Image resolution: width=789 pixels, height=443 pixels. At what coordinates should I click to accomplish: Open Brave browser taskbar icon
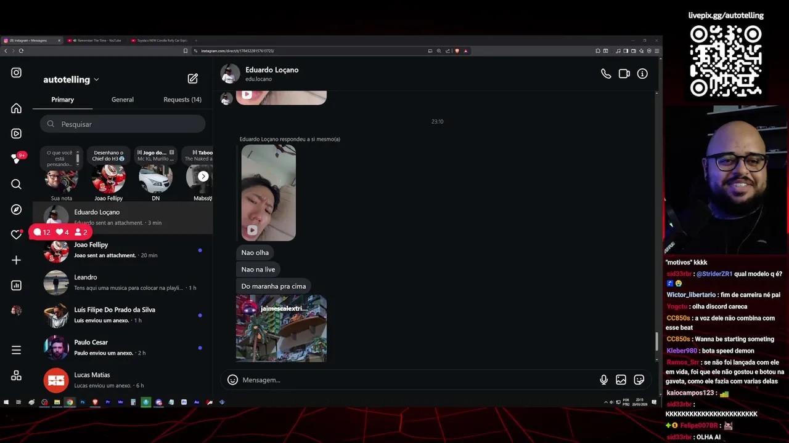pos(96,402)
